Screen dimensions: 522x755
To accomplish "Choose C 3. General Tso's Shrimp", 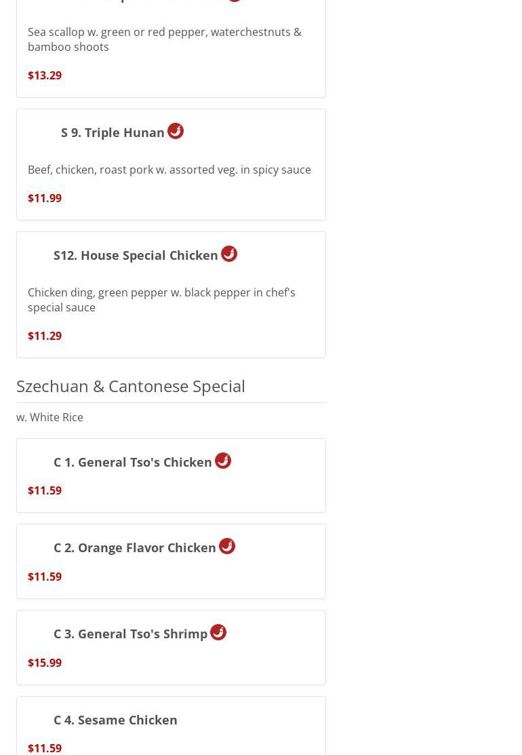I will 130,634.
